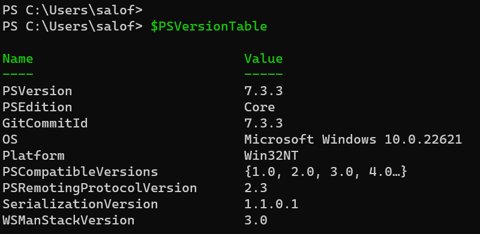Click the Platform property name
480x234 pixels.
pos(34,156)
